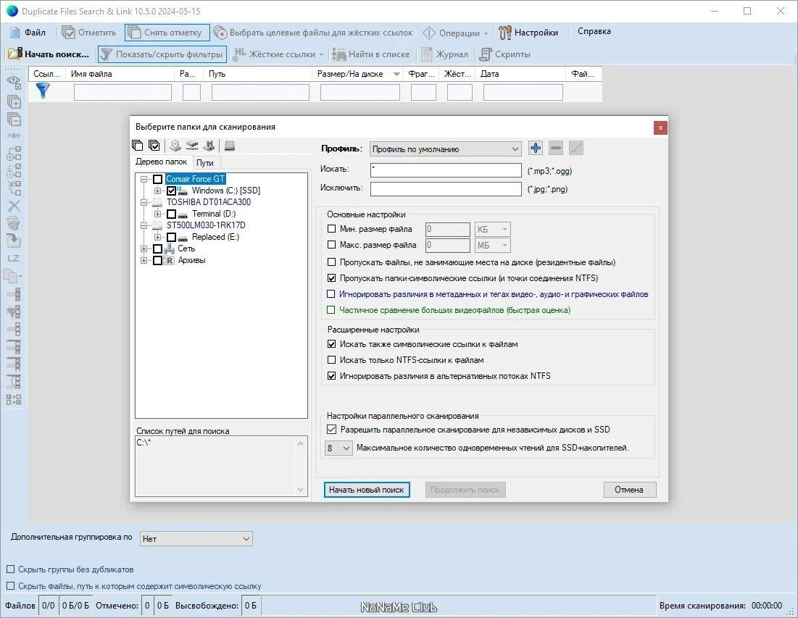Toggle Пропускать папки-символические ссылки checkbox
This screenshot has height=618, width=798.
click(332, 278)
